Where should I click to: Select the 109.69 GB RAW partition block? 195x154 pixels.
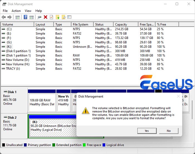[42, 102]
